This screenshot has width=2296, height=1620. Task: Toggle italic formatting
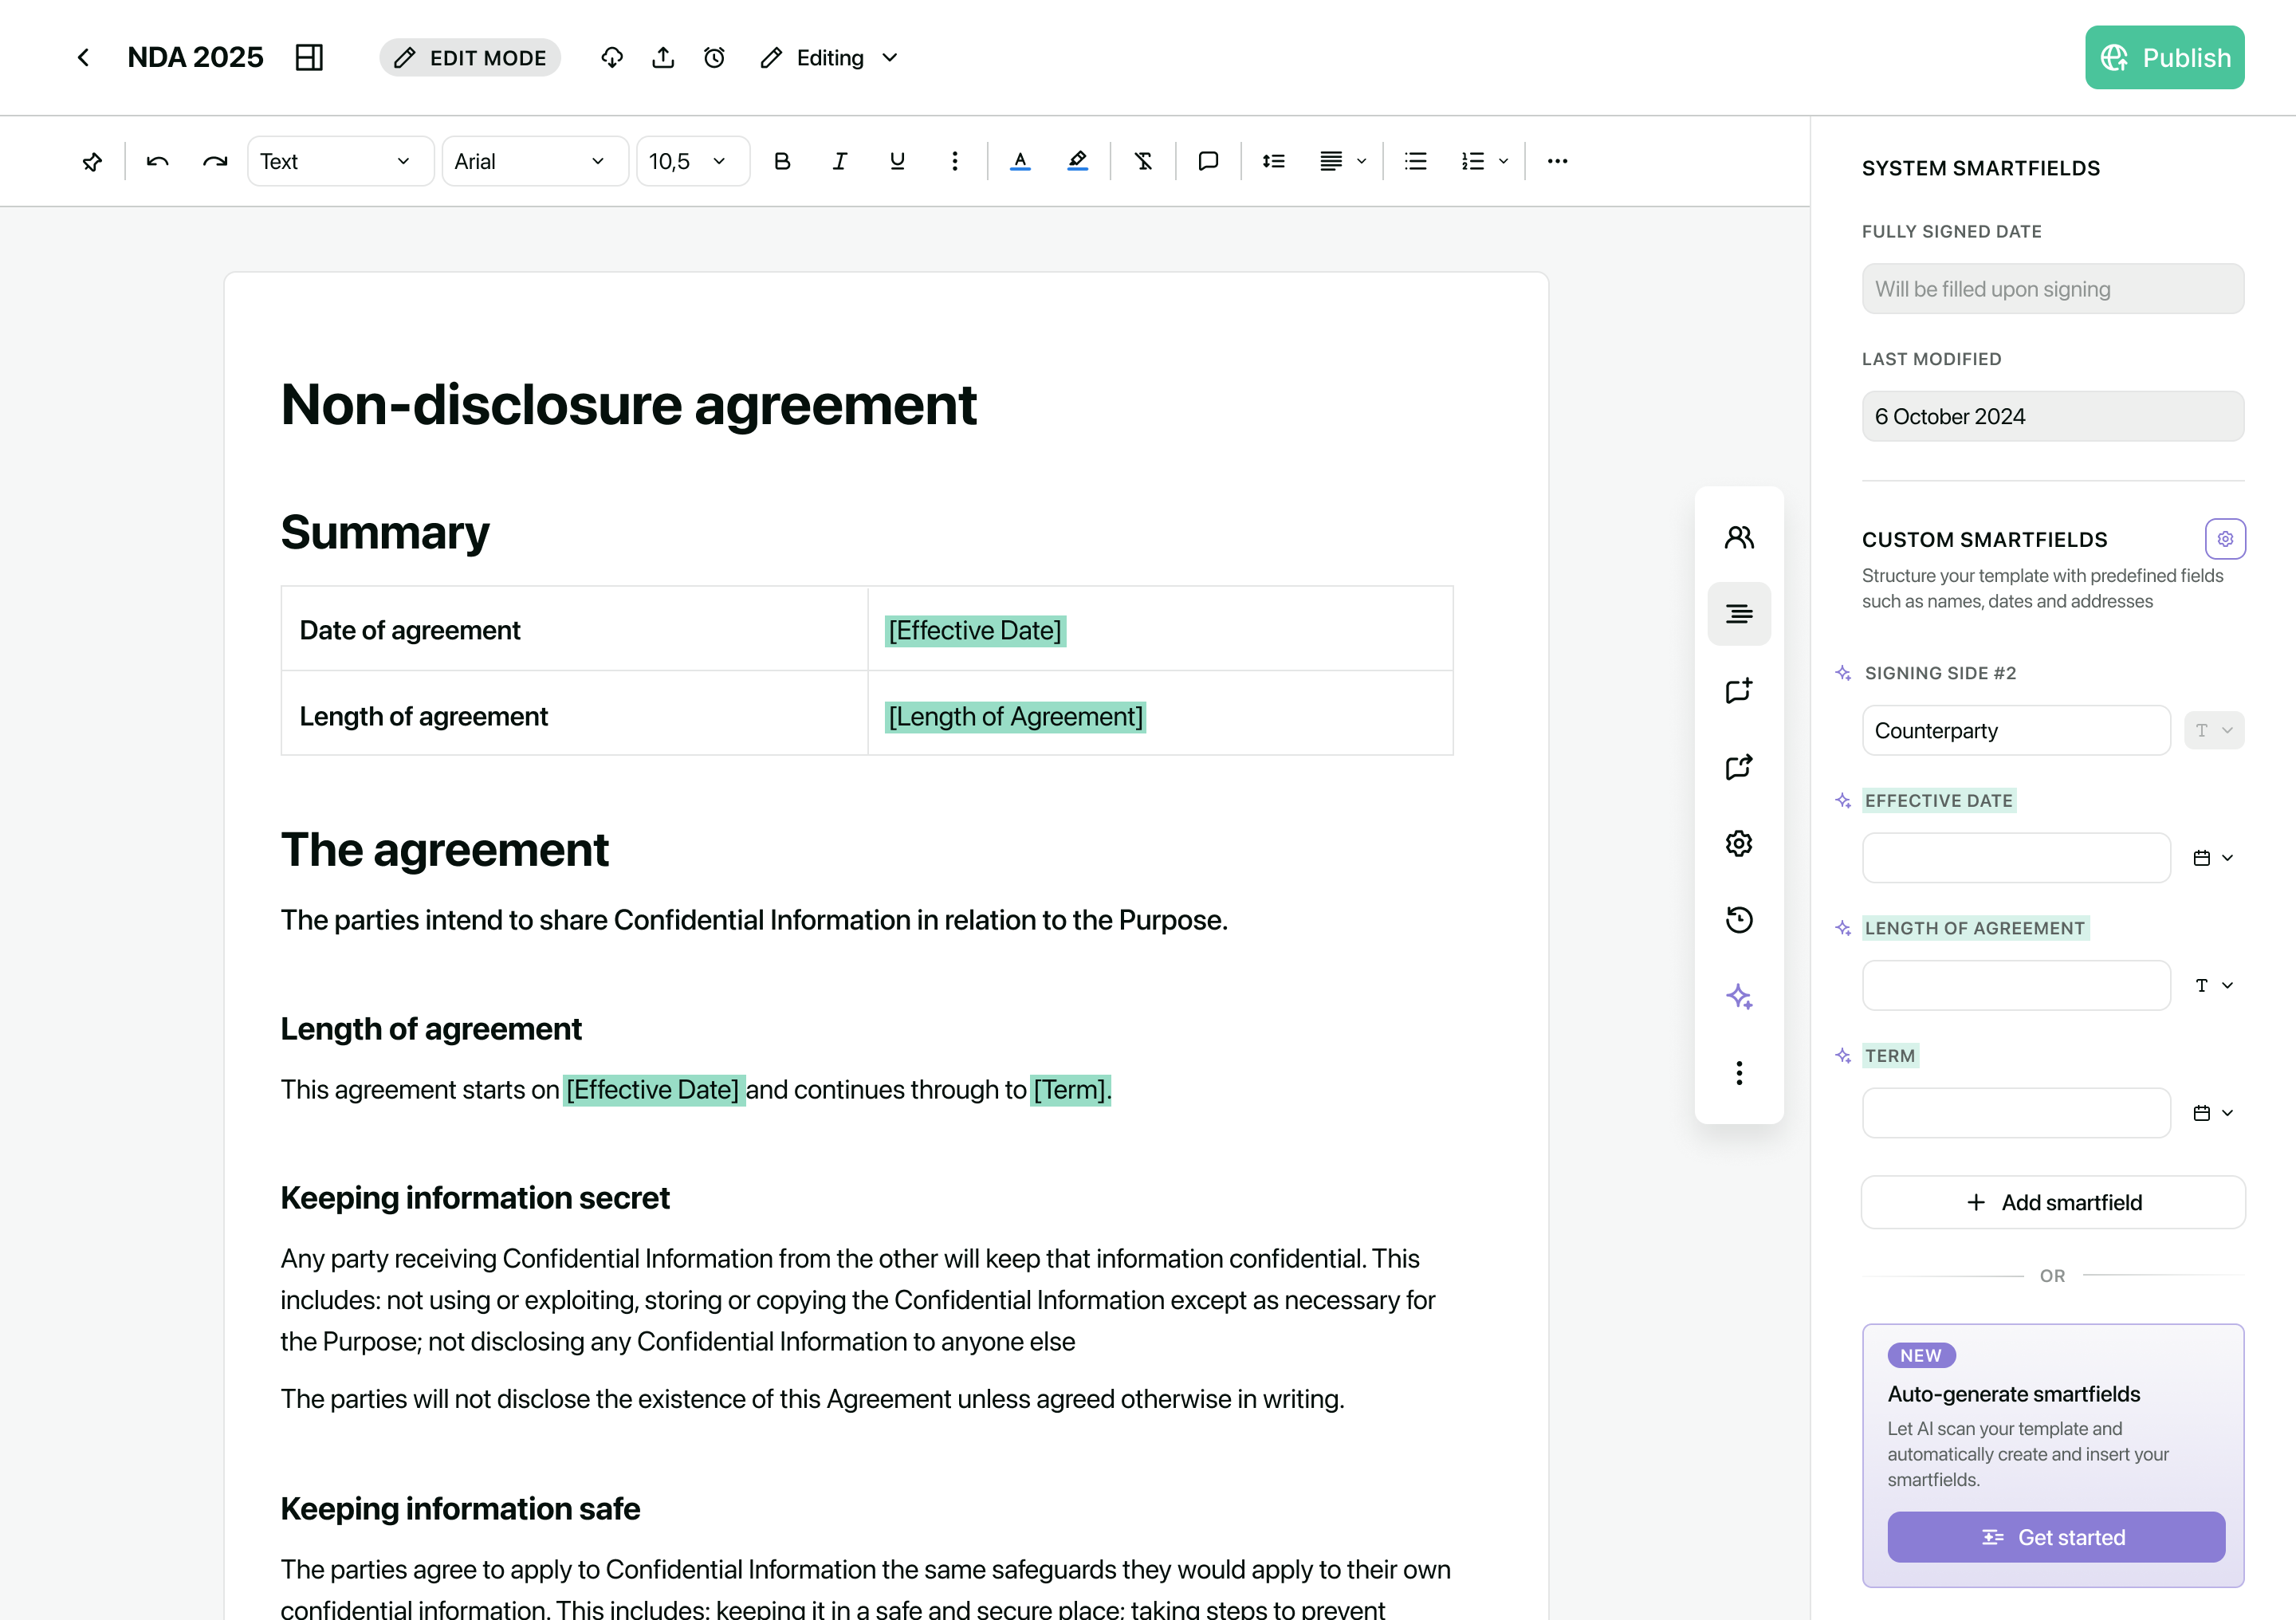(840, 161)
